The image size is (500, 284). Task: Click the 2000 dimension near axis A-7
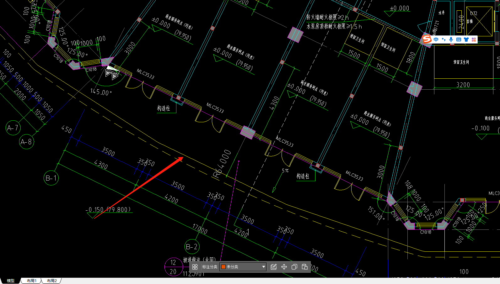point(20,94)
